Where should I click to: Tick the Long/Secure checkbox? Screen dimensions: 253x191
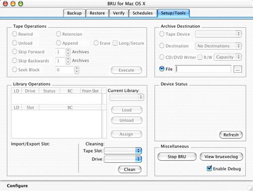[x=115, y=43]
